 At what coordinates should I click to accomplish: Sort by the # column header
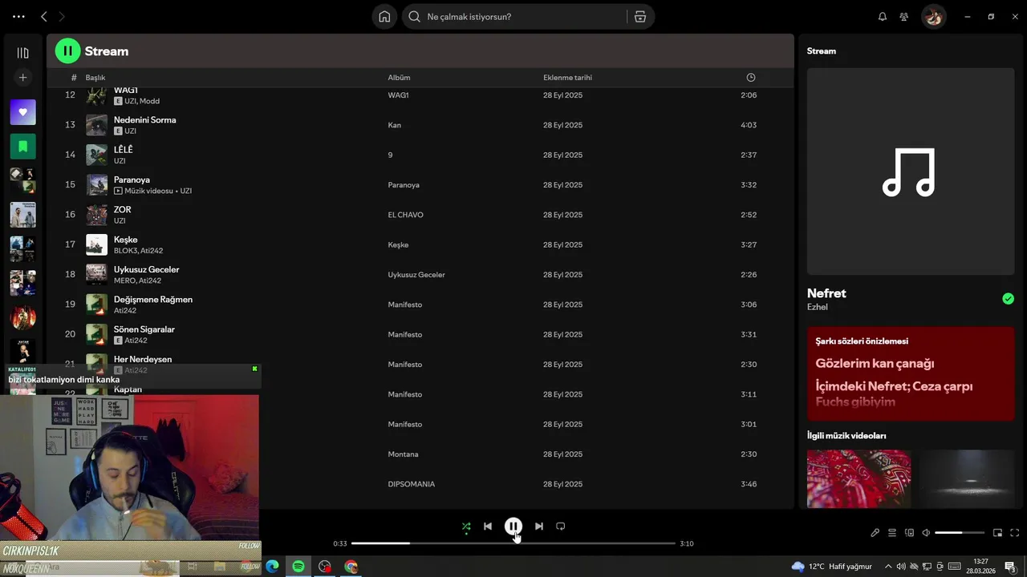coord(74,78)
